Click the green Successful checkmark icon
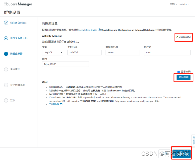 point(177,37)
